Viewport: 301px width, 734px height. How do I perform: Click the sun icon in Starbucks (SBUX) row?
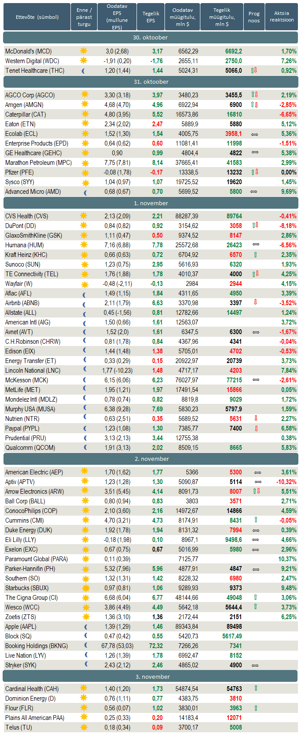[x=85, y=588]
